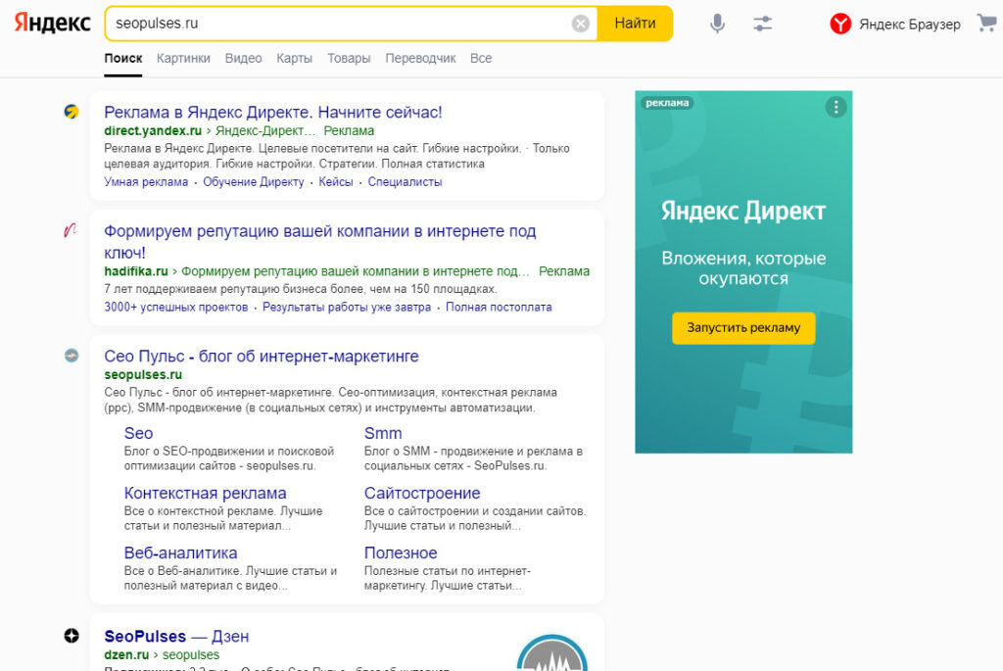
Task: Open the Все services tab
Action: pos(481,58)
